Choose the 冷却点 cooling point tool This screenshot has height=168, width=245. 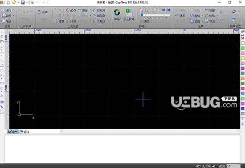click(99, 21)
